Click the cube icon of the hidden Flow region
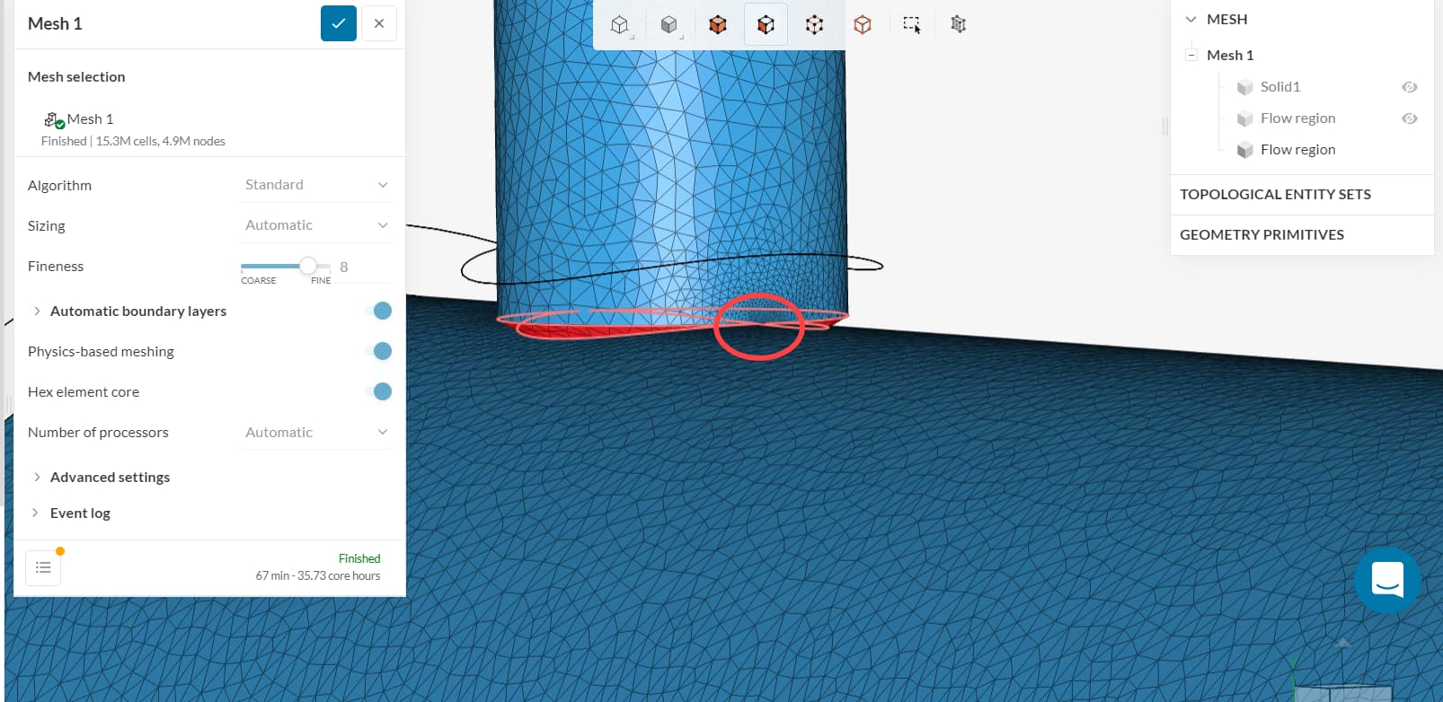Image resolution: width=1443 pixels, height=702 pixels. pos(1245,118)
